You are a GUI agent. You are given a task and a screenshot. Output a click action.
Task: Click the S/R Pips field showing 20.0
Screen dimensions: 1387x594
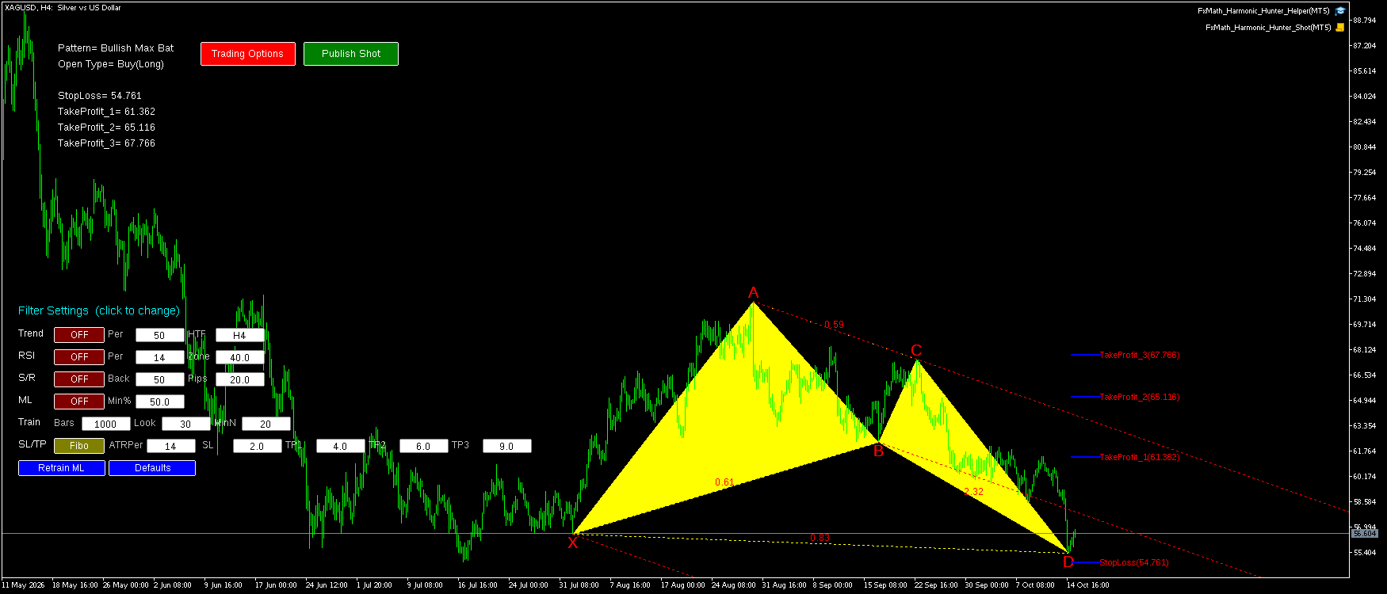tap(239, 379)
